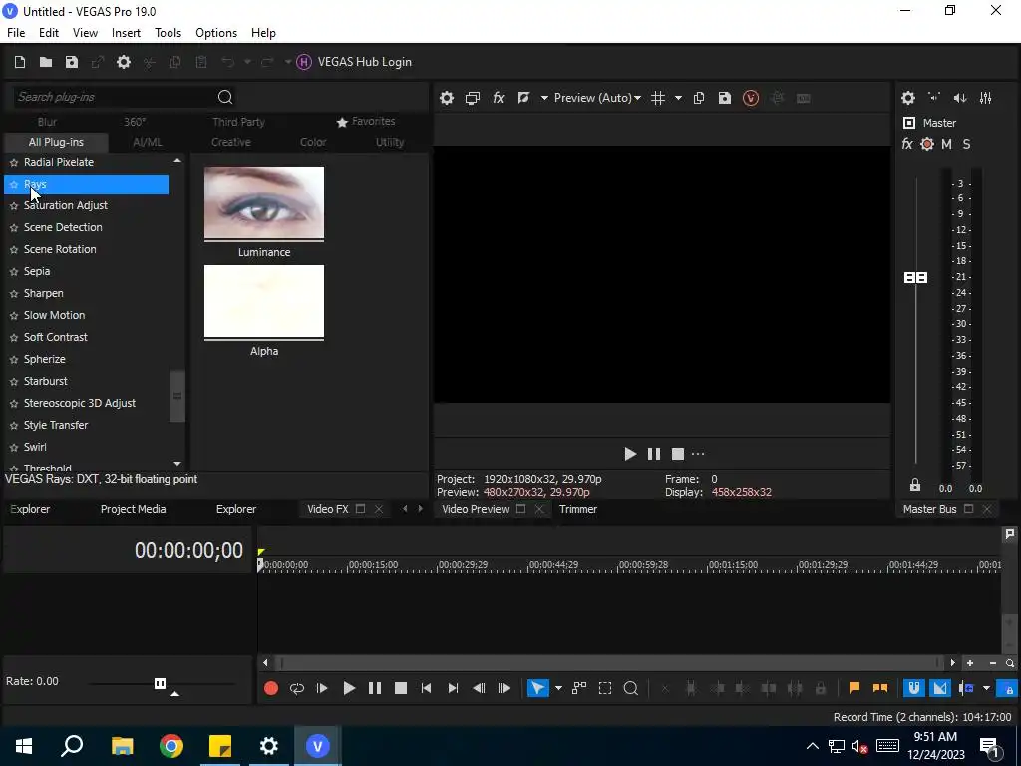Click the Rate scrub control slider
Image resolution: width=1021 pixels, height=766 pixels.
(161, 683)
